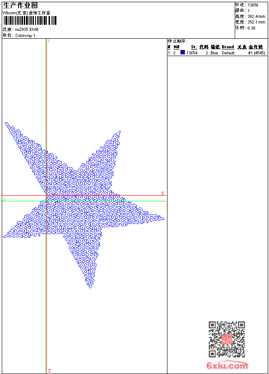This screenshot has height=374, width=269.
Task: Click the green marker 1 at top of vertical guide
Action: click(49, 40)
